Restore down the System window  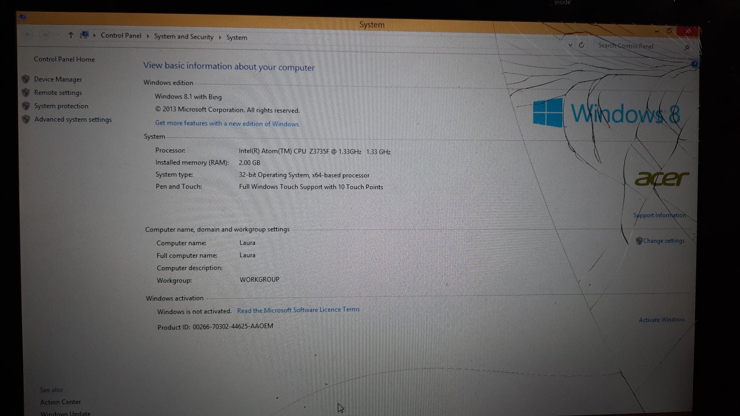pos(669,31)
